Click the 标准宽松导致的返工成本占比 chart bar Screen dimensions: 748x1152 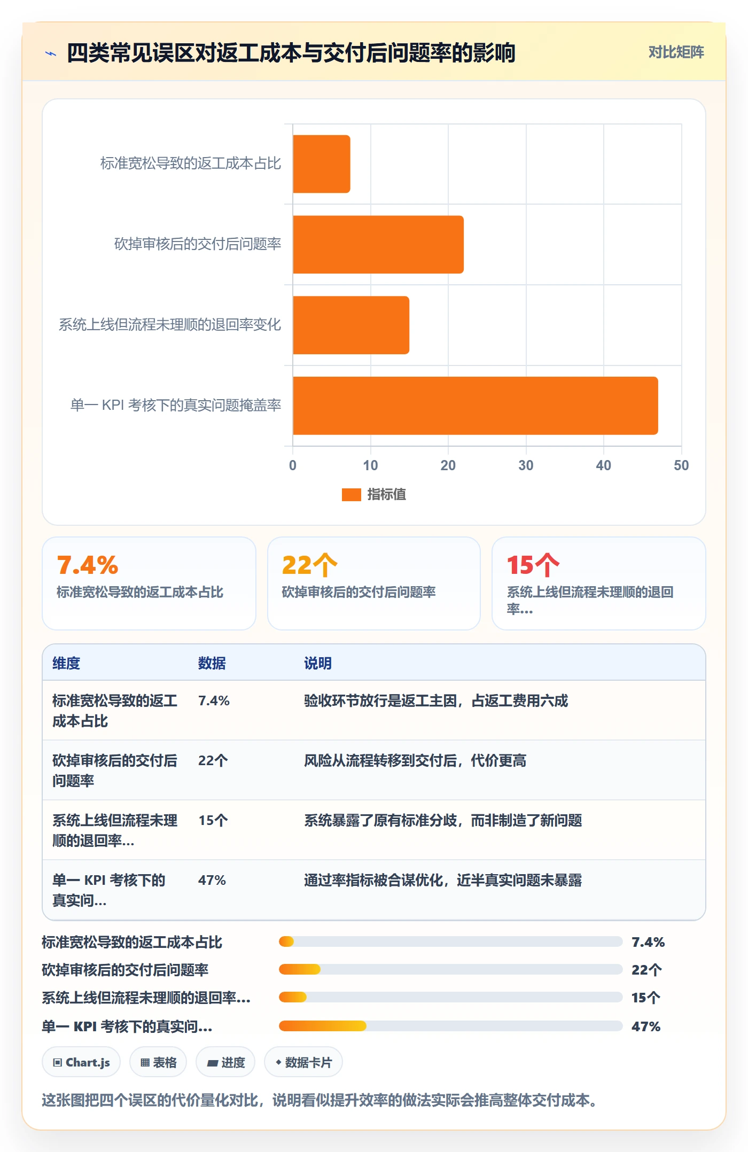point(321,164)
